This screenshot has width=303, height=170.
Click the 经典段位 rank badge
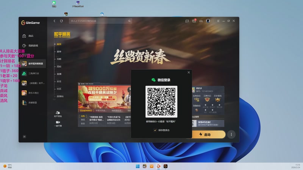tap(197, 99)
